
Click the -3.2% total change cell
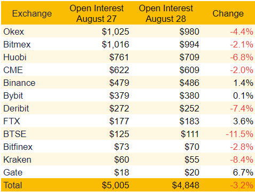coord(242,185)
